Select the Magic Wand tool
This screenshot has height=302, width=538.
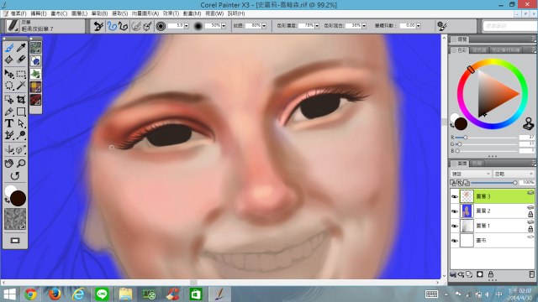pyautogui.click(x=21, y=86)
